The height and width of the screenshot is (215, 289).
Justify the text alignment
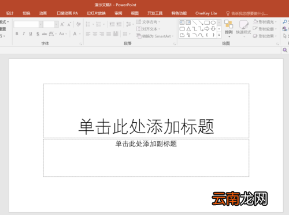109,34
